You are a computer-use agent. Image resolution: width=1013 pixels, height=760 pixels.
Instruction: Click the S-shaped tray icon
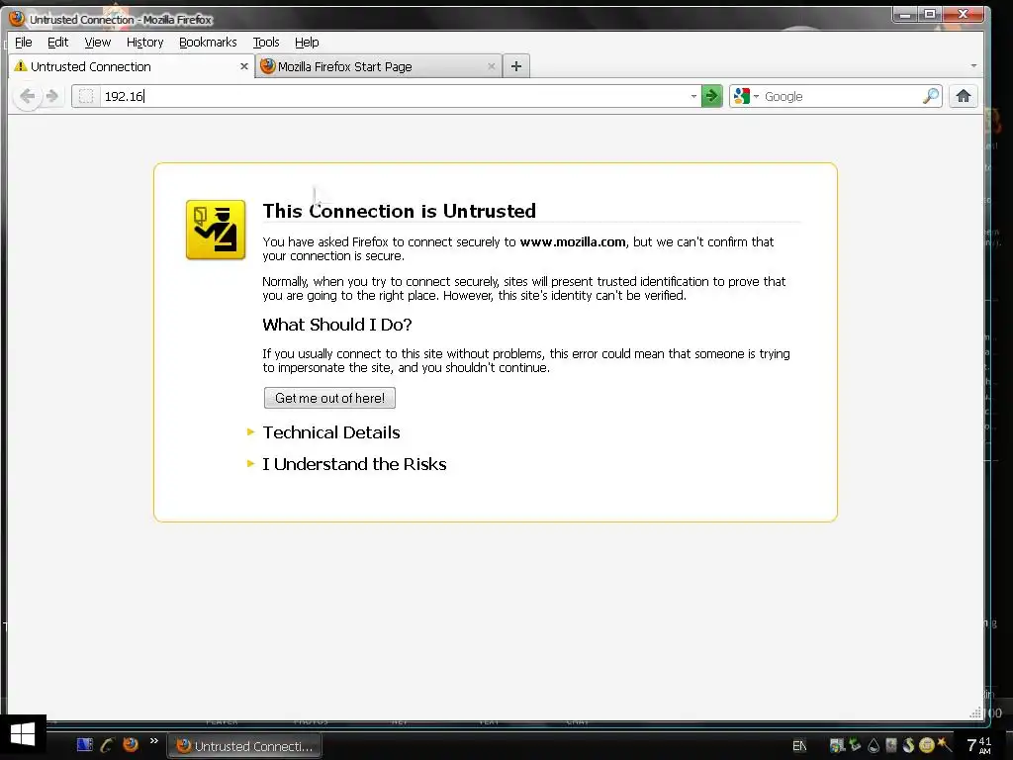pos(909,746)
